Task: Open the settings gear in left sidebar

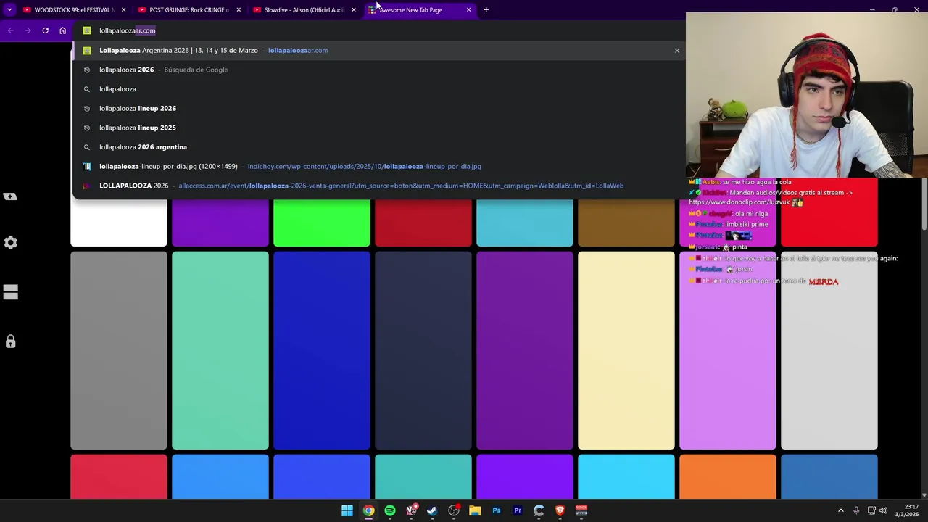Action: (x=10, y=243)
